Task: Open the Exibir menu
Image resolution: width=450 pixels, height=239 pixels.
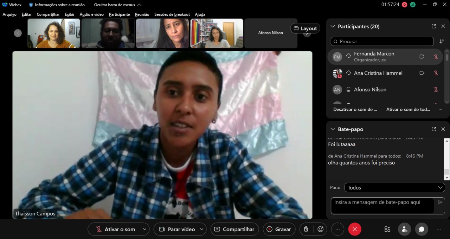Action: [x=70, y=14]
